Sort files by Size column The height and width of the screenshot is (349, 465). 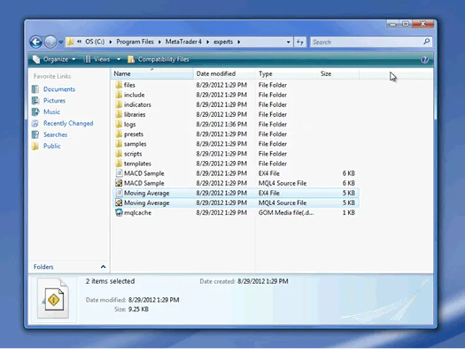pyautogui.click(x=338, y=74)
